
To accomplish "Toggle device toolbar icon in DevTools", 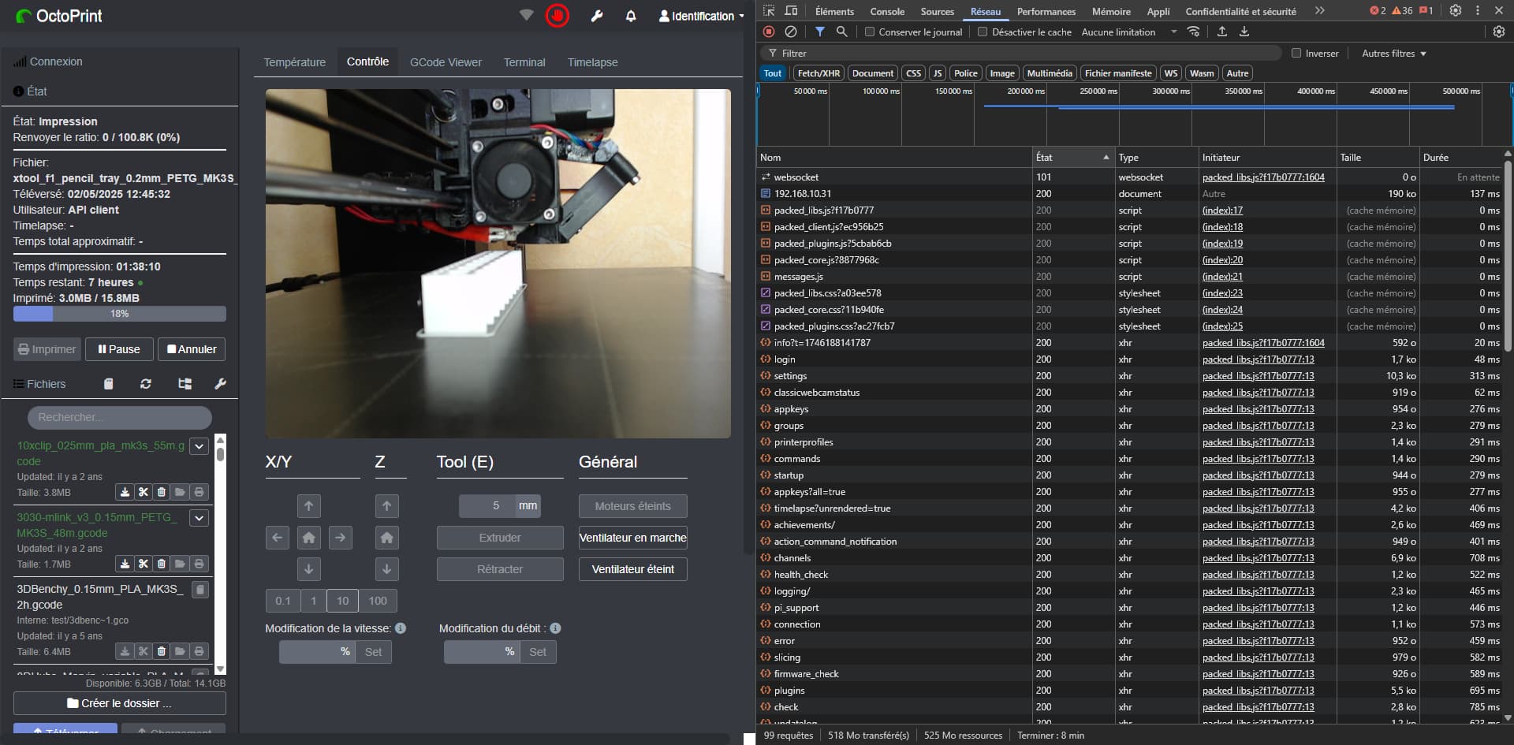I will pos(791,11).
